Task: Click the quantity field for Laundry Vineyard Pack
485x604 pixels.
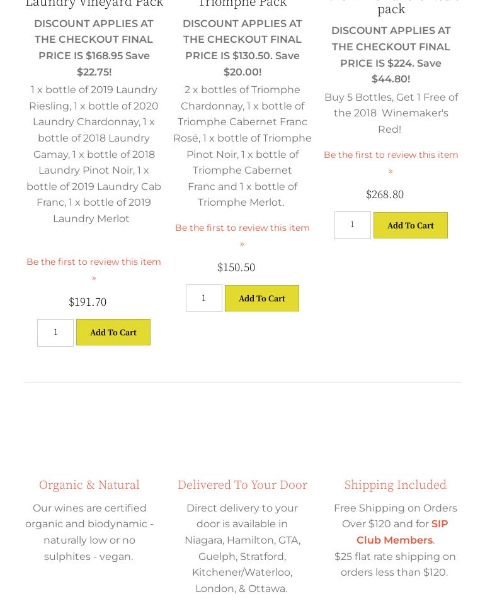Action: [x=55, y=332]
